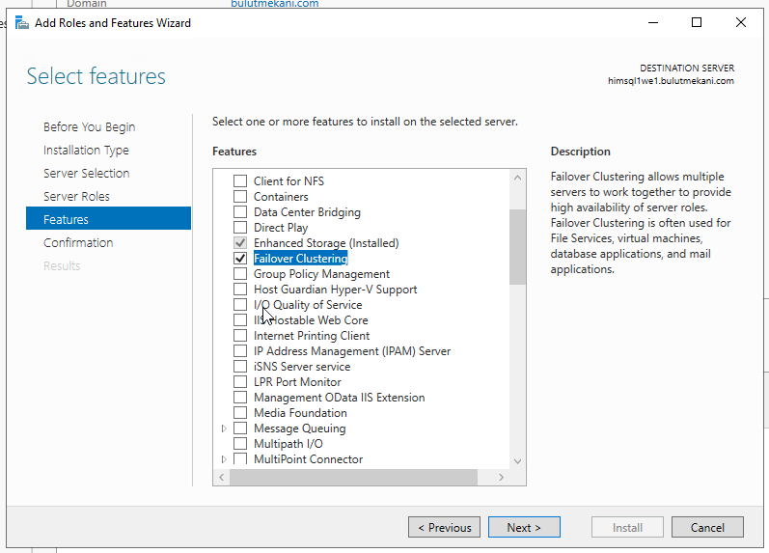This screenshot has height=553, width=769.
Task: Go to the Server Roles step
Action: tap(76, 196)
